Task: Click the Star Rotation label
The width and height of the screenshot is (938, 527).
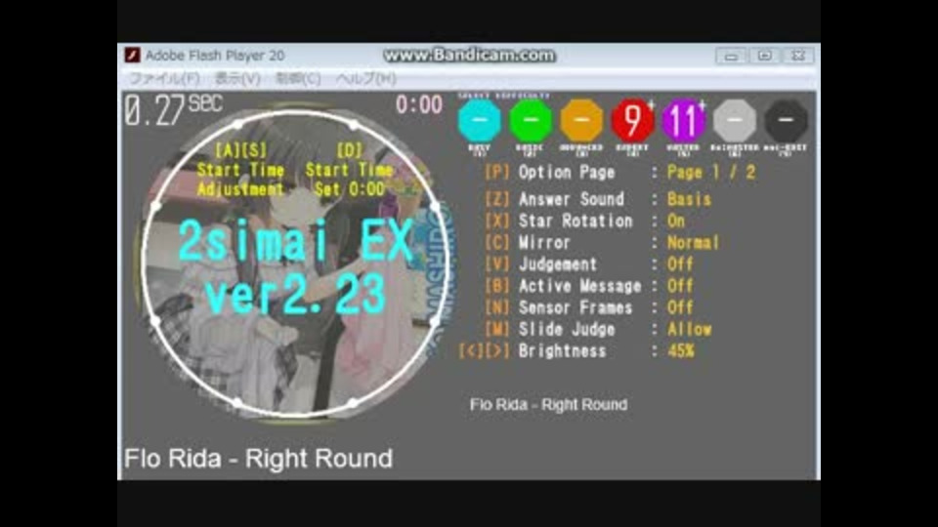Action: (576, 222)
